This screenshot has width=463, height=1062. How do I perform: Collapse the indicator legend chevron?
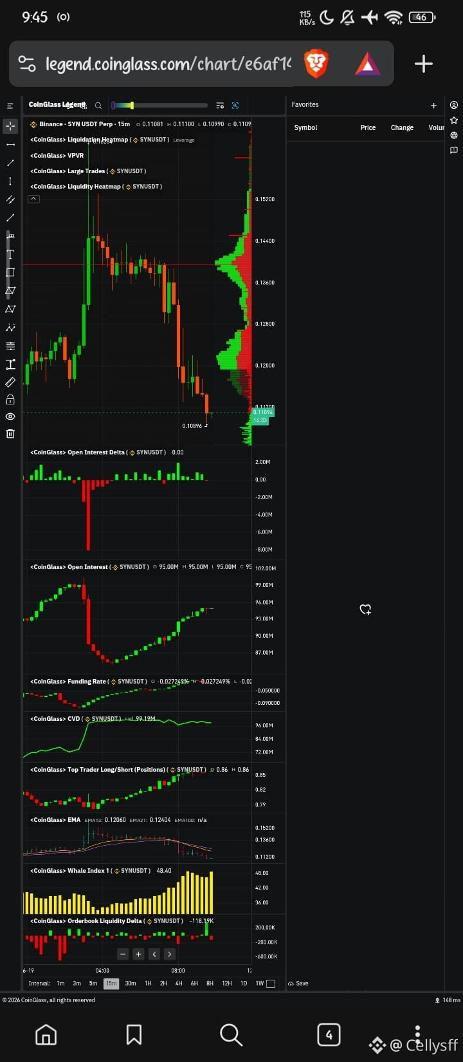point(34,199)
